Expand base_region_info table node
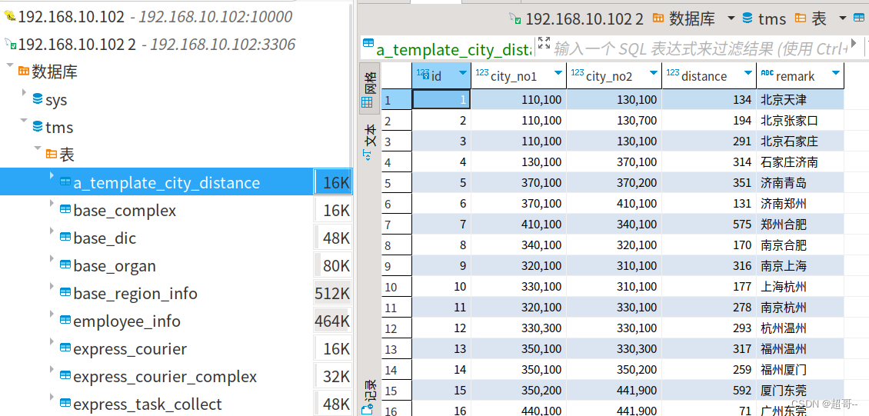This screenshot has width=869, height=416. click(52, 286)
